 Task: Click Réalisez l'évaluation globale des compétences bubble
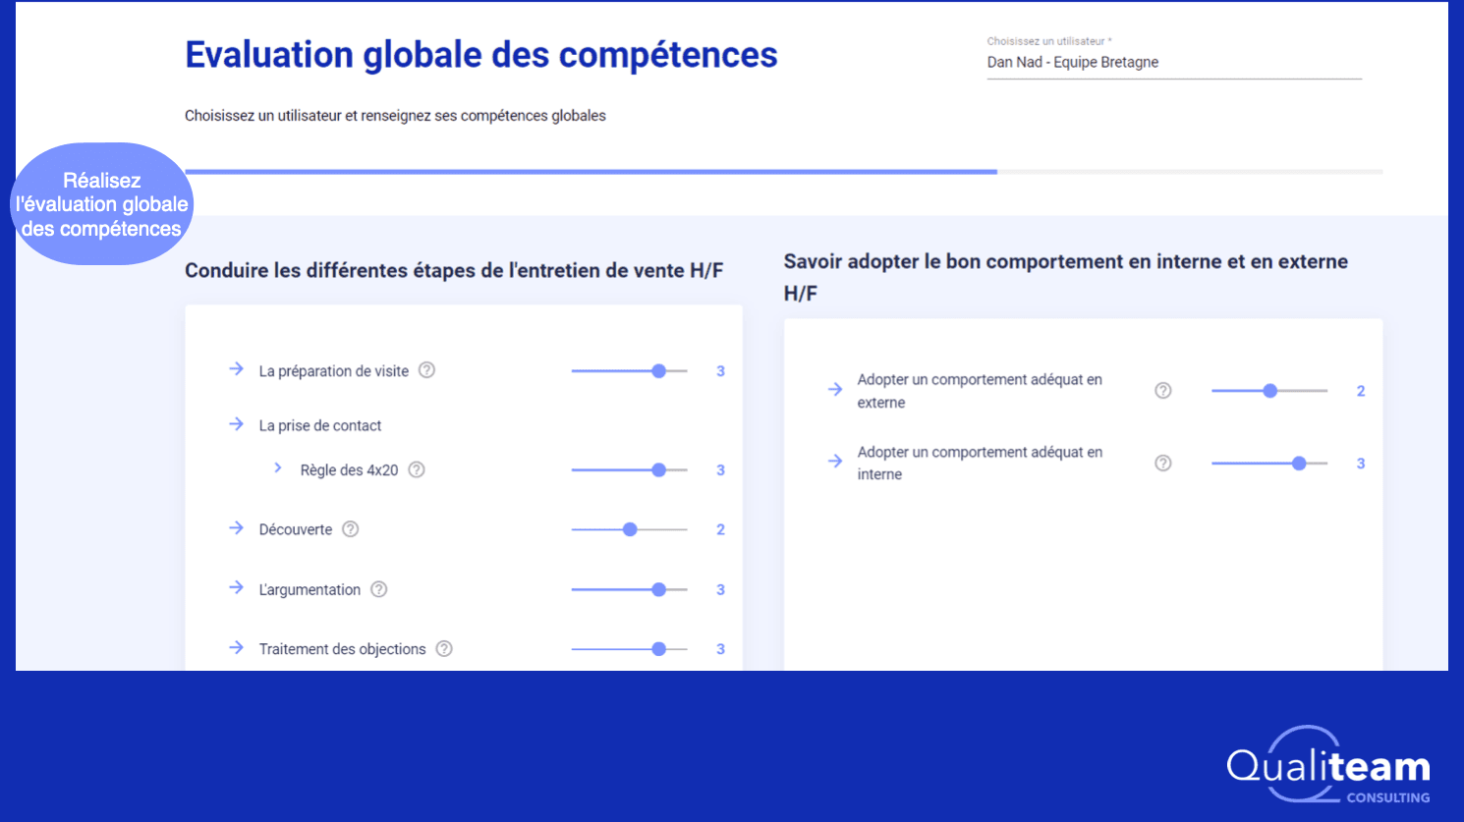(102, 204)
